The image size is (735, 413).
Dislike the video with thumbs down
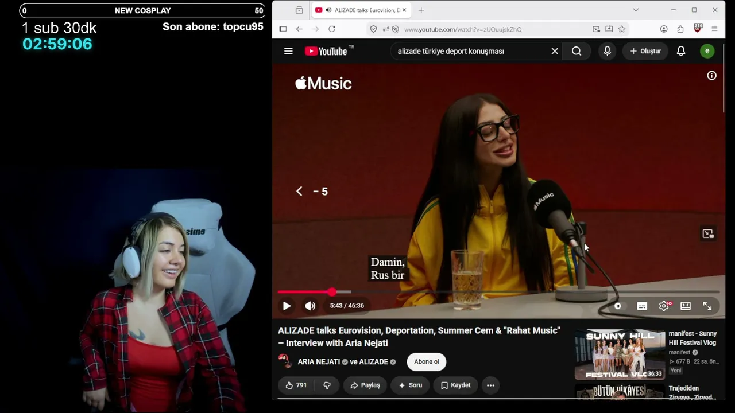(x=327, y=385)
